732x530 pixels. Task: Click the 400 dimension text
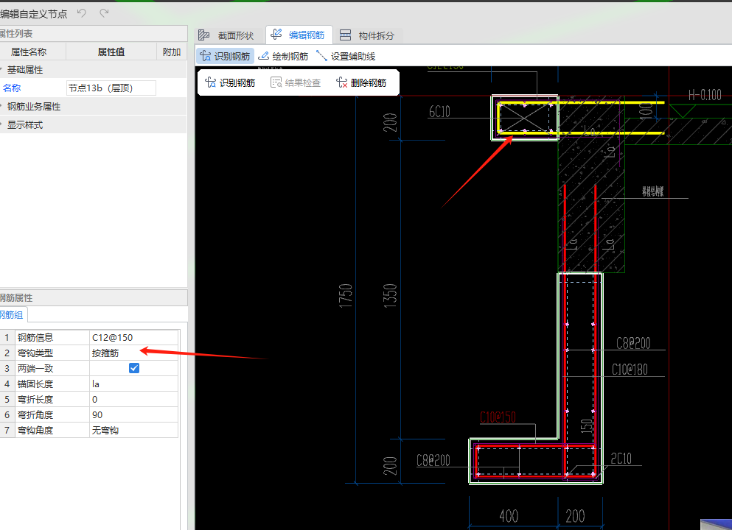[x=509, y=516]
